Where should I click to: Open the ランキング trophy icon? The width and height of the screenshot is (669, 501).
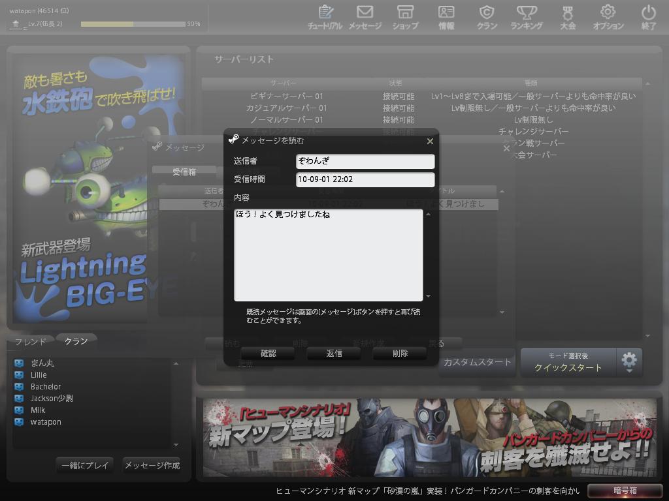click(527, 17)
